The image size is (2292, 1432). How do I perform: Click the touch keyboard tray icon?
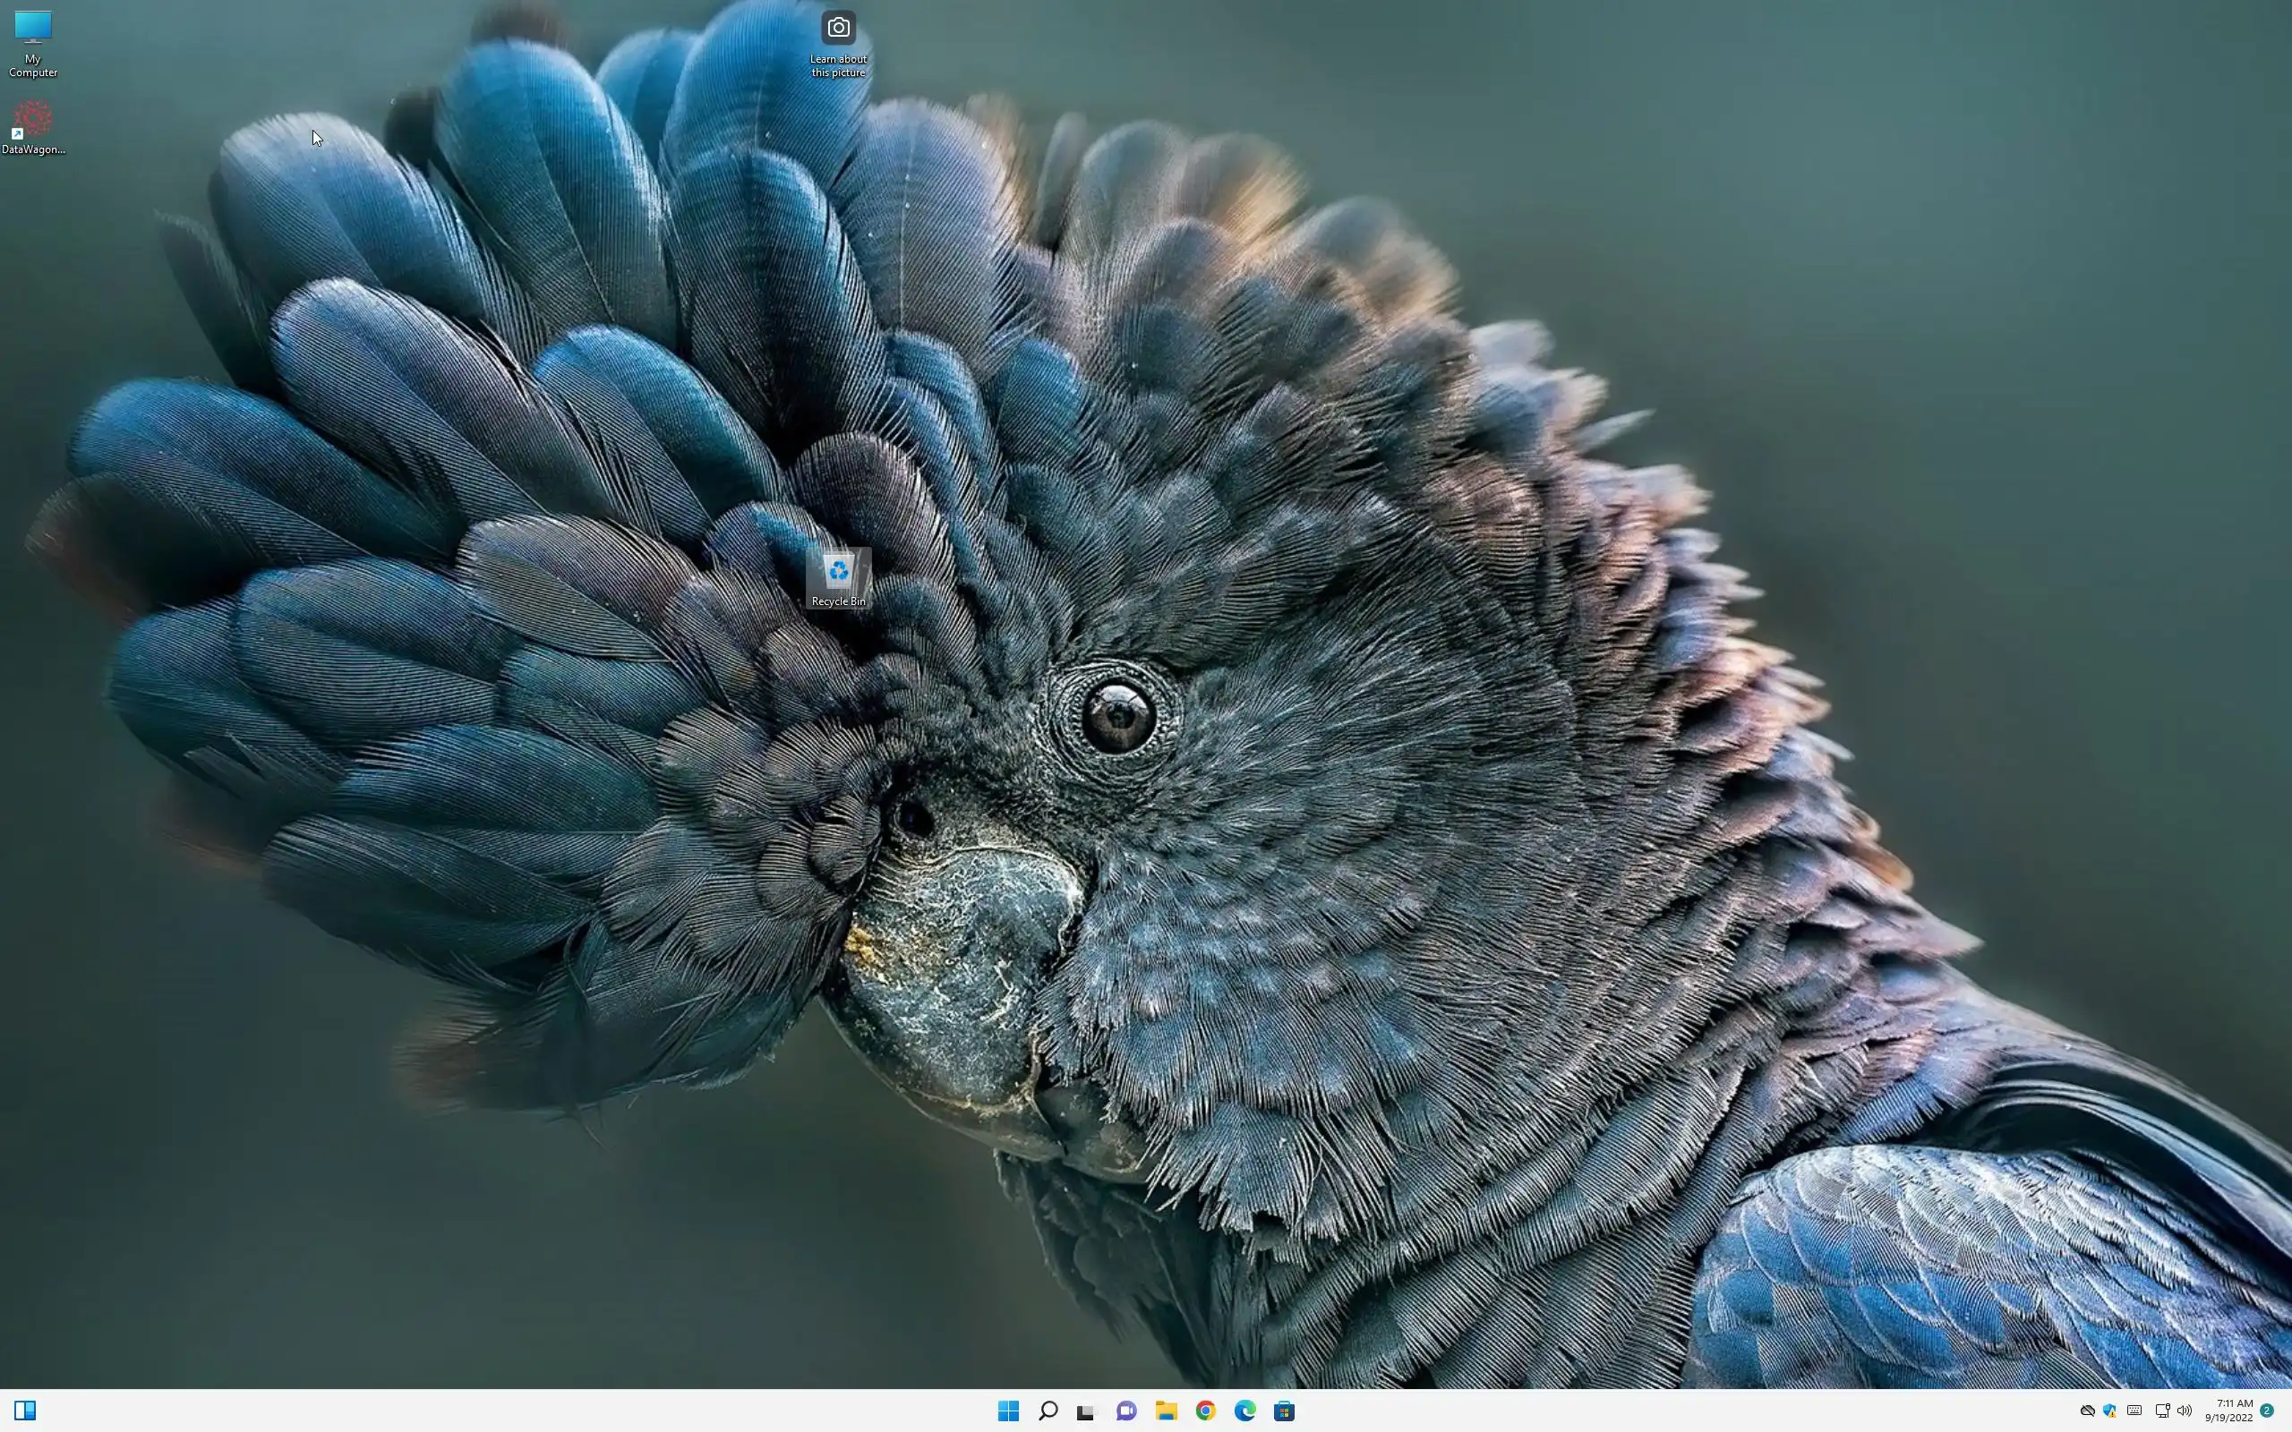pyautogui.click(x=2134, y=1411)
